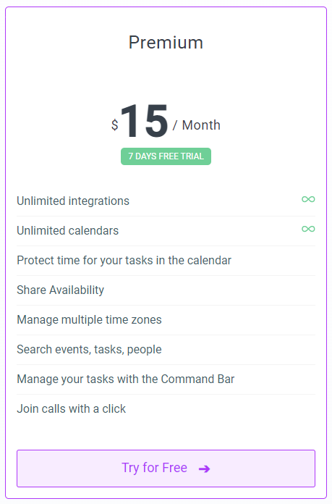Select the Unlimited calendars feature row
Image resolution: width=332 pixels, height=504 pixels.
click(166, 231)
